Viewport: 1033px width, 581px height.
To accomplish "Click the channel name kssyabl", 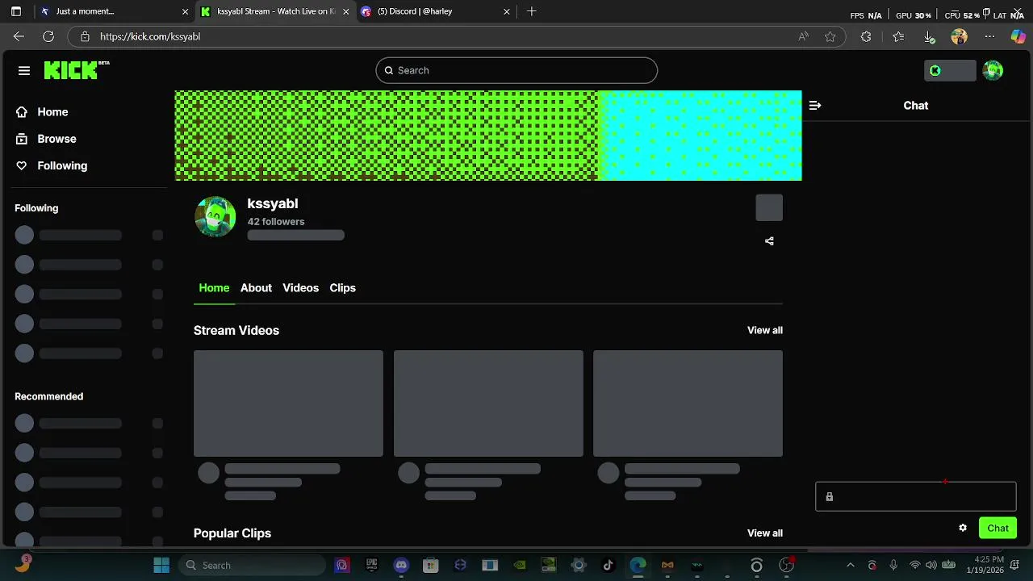I will point(273,203).
